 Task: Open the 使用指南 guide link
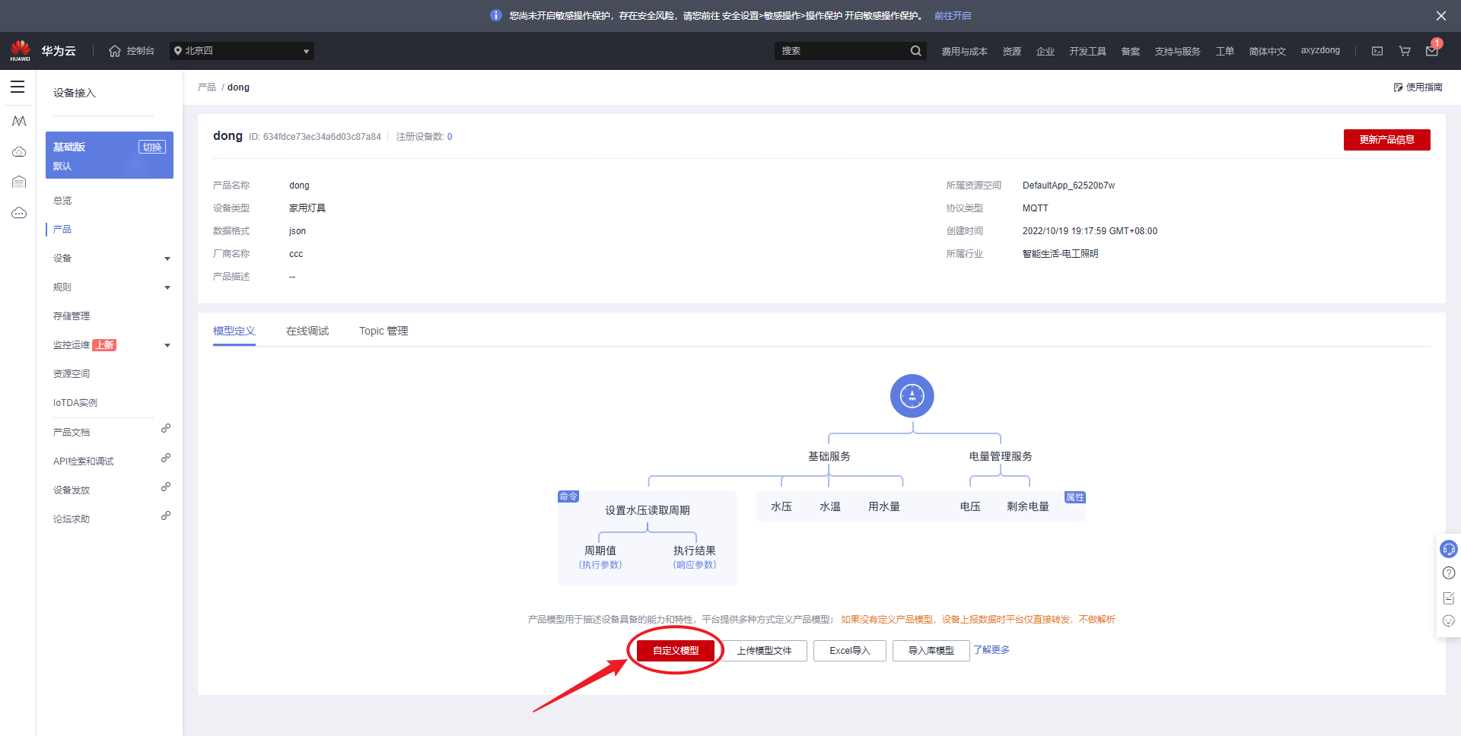click(1418, 87)
